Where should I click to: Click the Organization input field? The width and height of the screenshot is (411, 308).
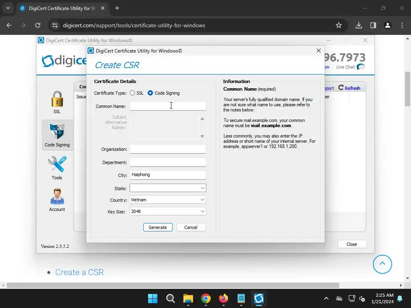pyautogui.click(x=168, y=149)
